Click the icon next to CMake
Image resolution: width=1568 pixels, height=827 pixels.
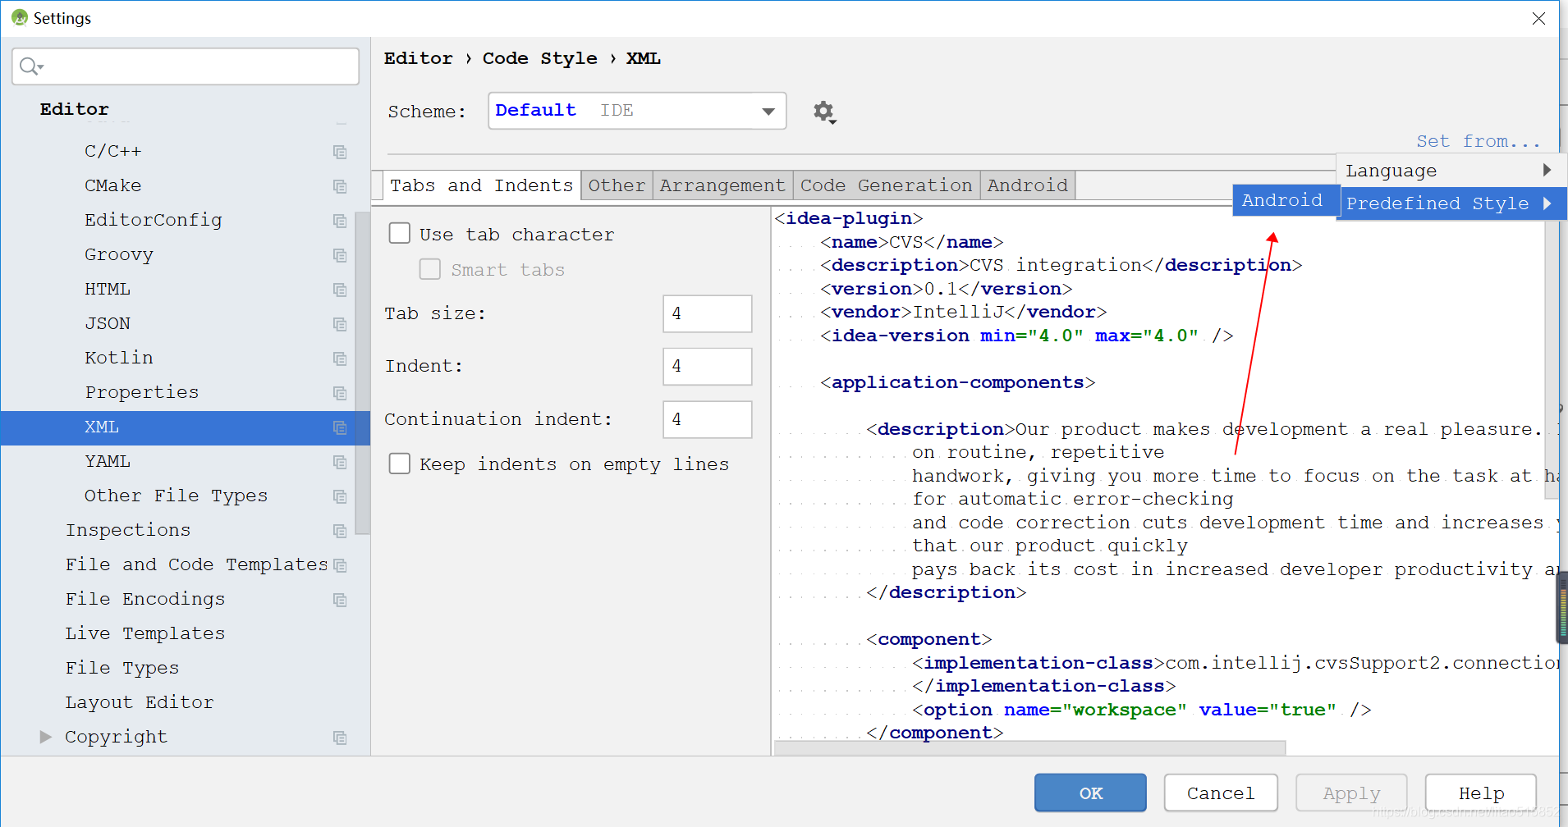point(339,186)
